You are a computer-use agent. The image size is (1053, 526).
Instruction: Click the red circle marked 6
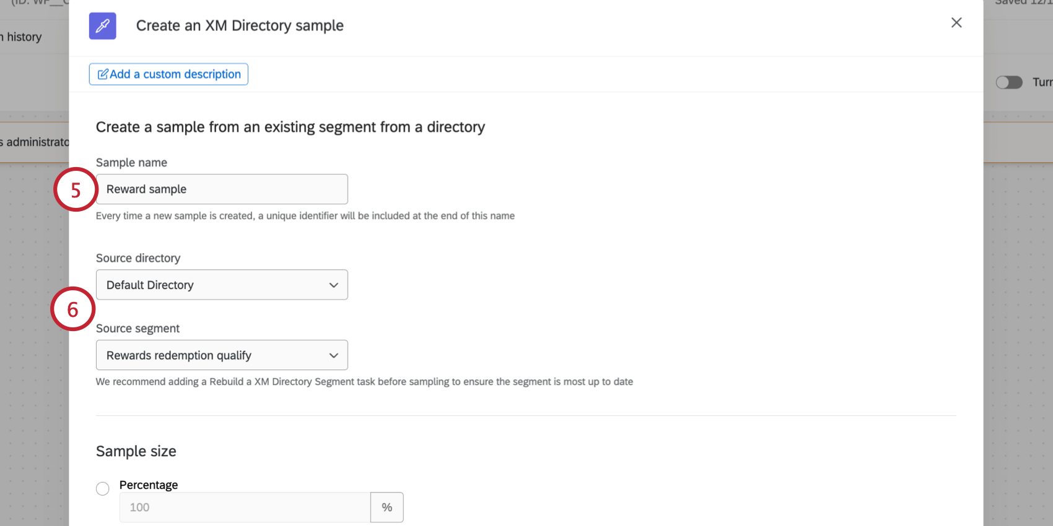pos(72,308)
